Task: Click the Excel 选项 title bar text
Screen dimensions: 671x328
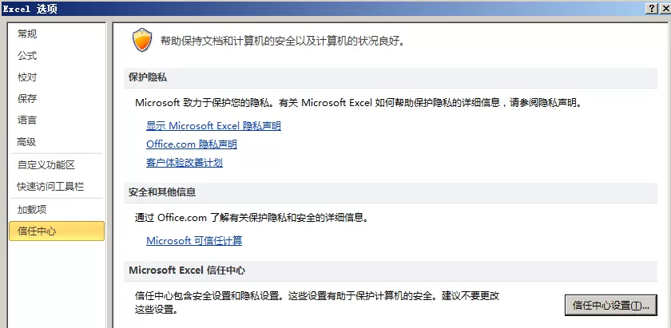Action: tap(30, 9)
